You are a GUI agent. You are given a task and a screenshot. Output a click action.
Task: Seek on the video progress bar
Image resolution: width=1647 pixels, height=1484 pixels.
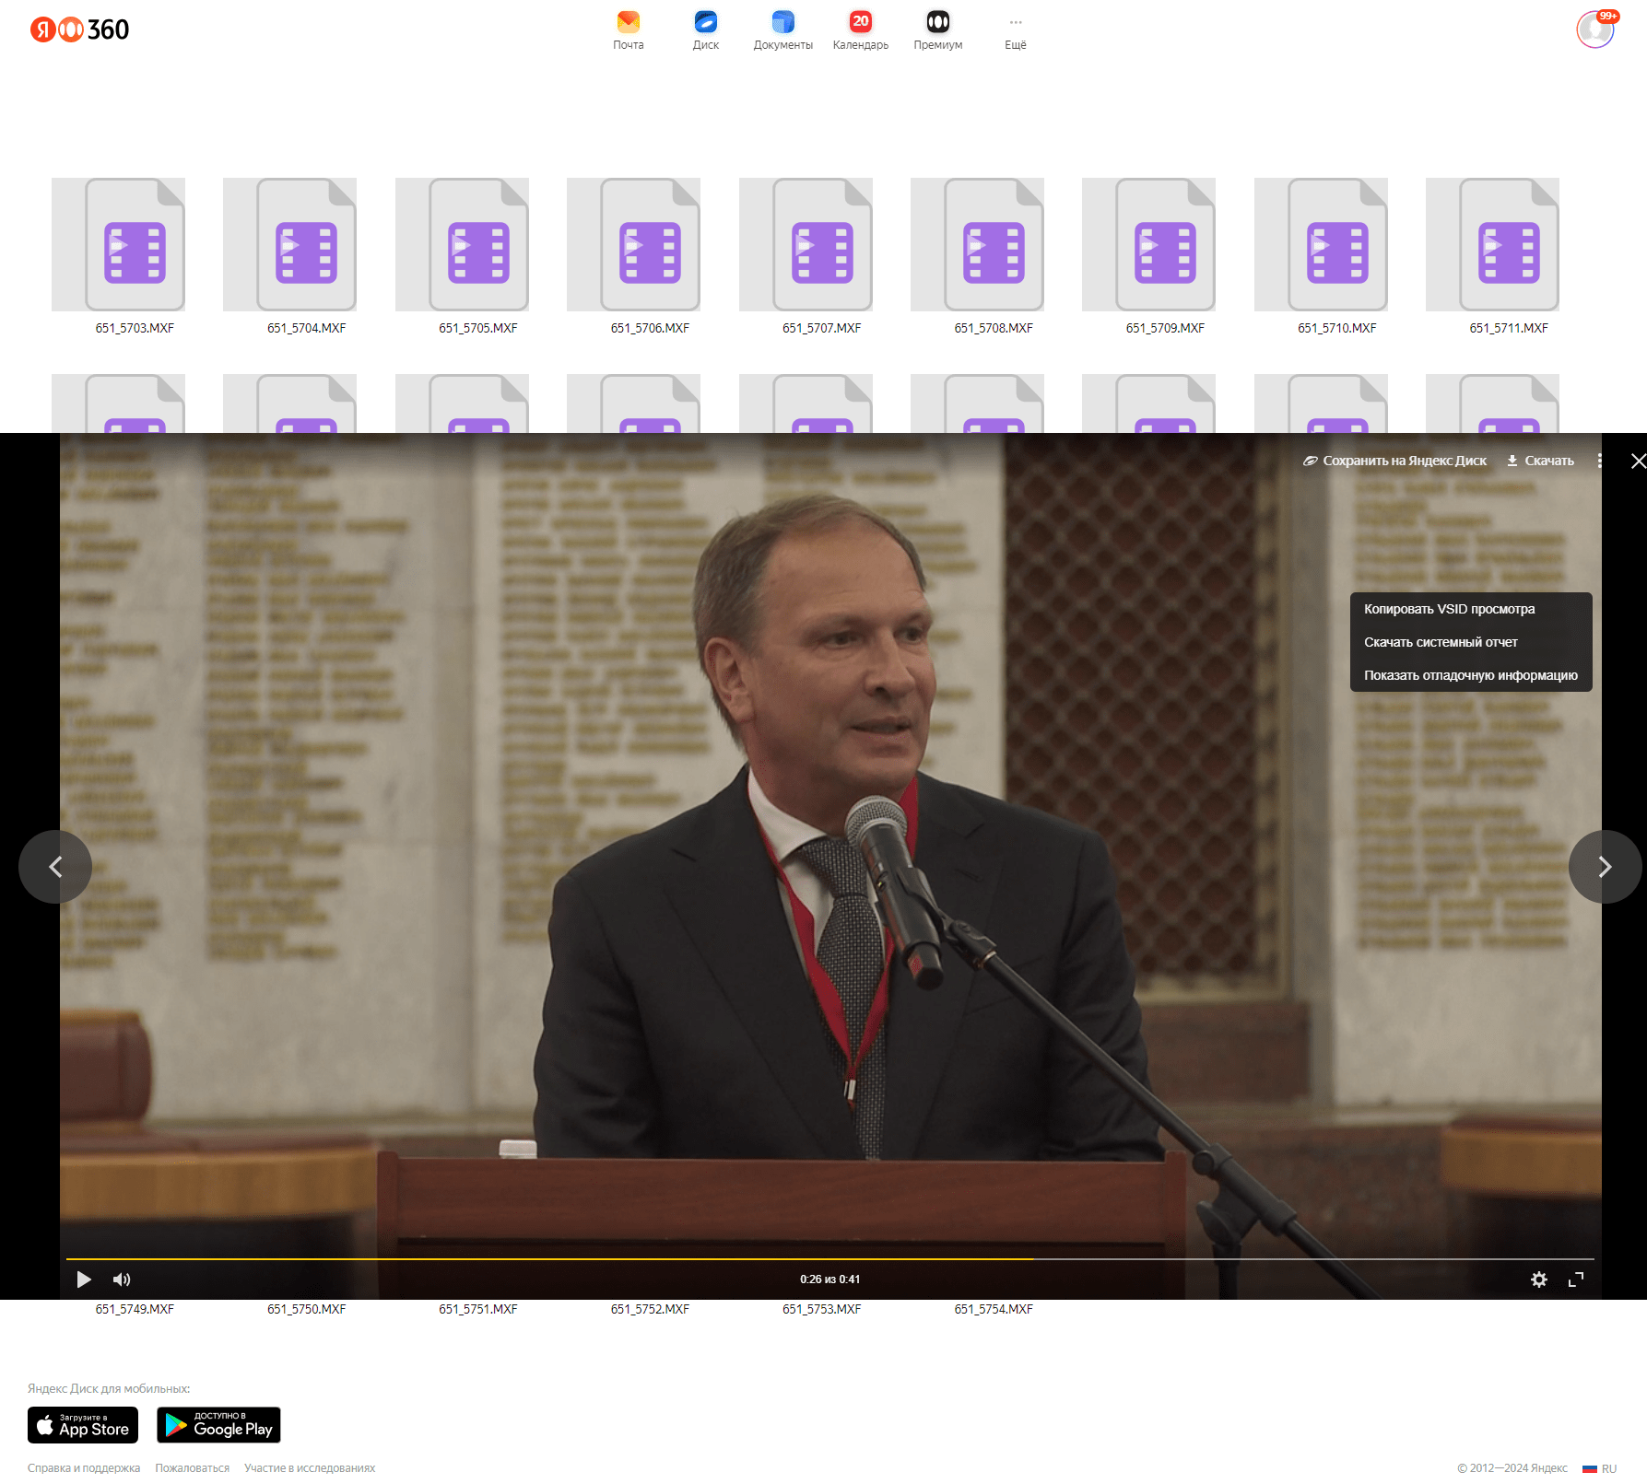pyautogui.click(x=829, y=1258)
